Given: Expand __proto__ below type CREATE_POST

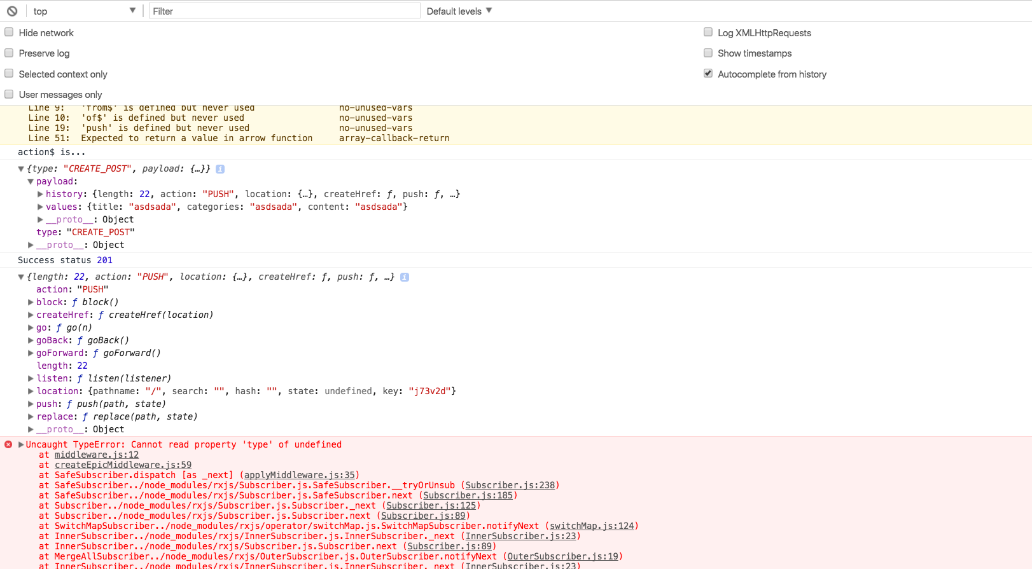Looking at the screenshot, I should click(31, 245).
